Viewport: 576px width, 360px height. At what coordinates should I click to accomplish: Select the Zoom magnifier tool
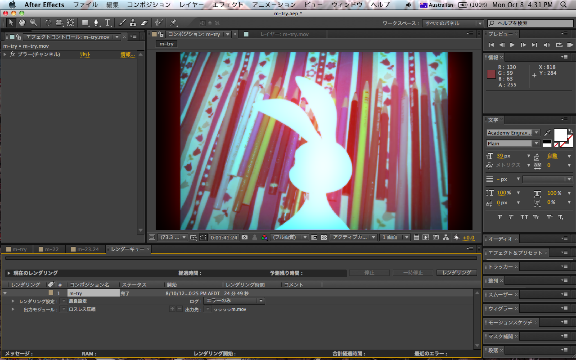33,22
